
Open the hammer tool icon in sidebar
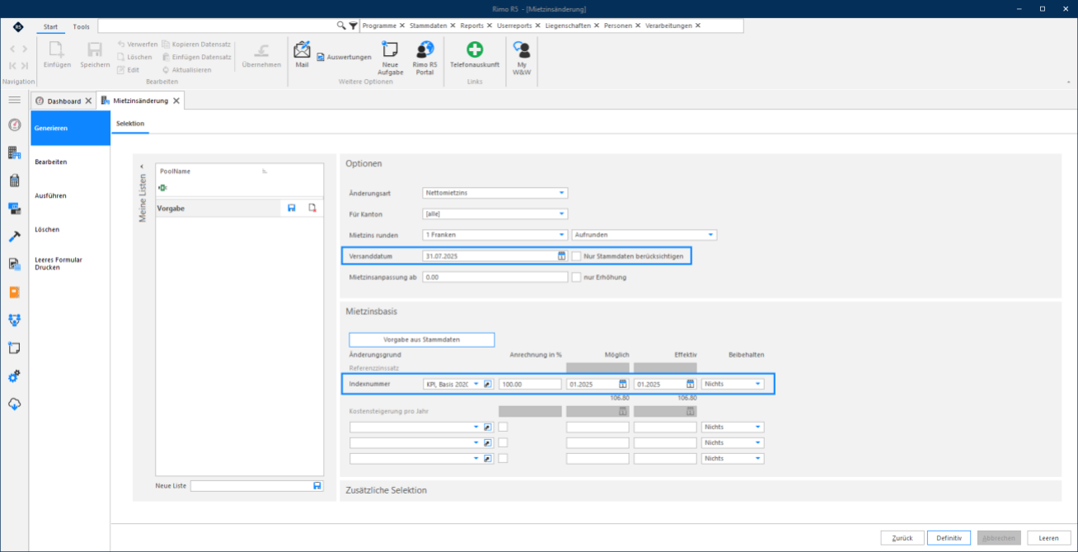click(14, 236)
